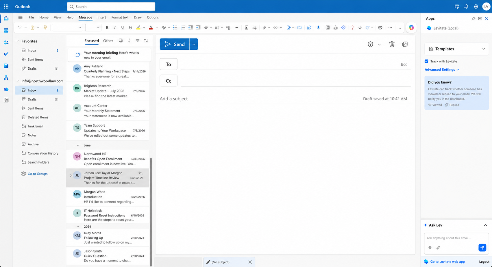Click the To recipients button
The height and width of the screenshot is (267, 492).
169,64
